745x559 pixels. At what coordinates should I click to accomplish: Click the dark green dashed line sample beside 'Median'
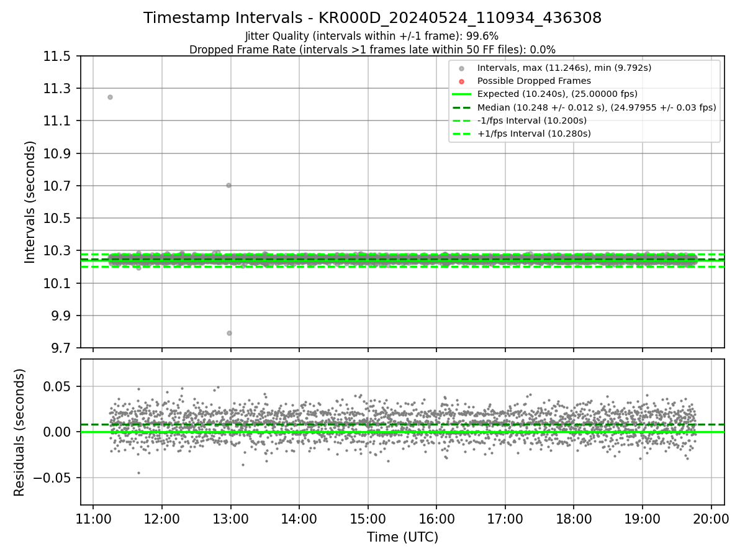461,107
